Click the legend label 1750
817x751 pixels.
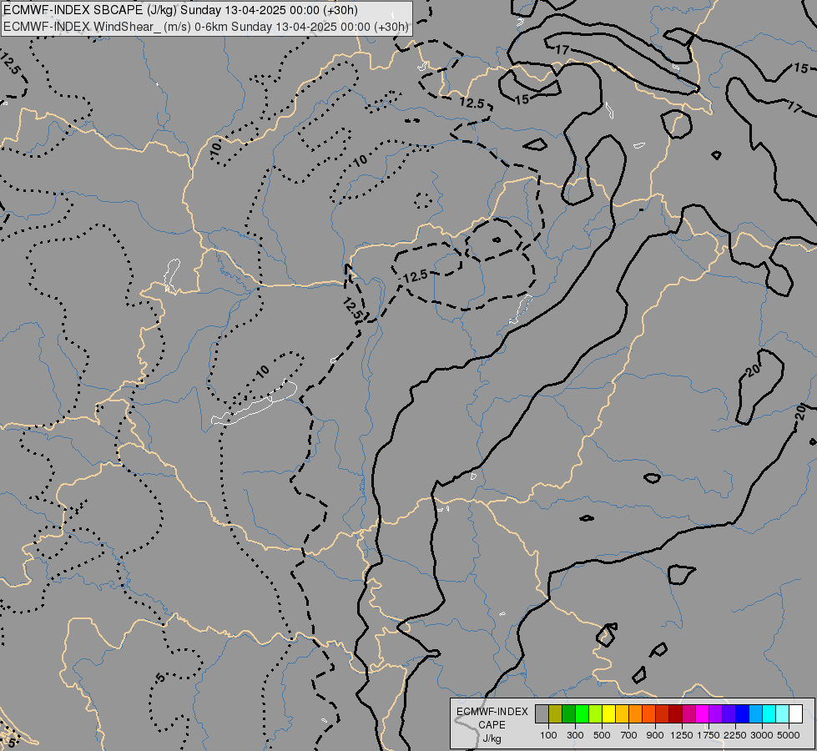point(709,735)
